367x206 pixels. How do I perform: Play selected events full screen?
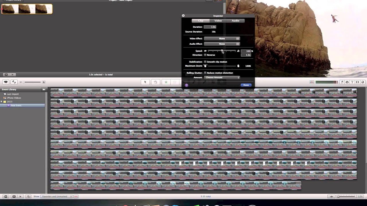14,197
